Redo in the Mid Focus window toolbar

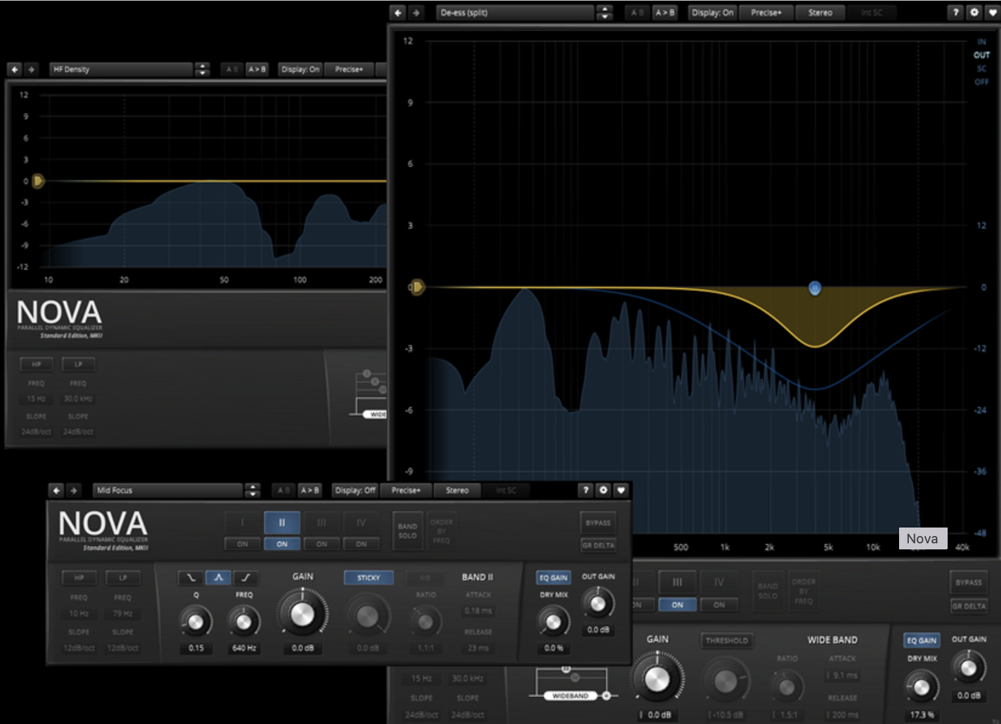tap(74, 490)
